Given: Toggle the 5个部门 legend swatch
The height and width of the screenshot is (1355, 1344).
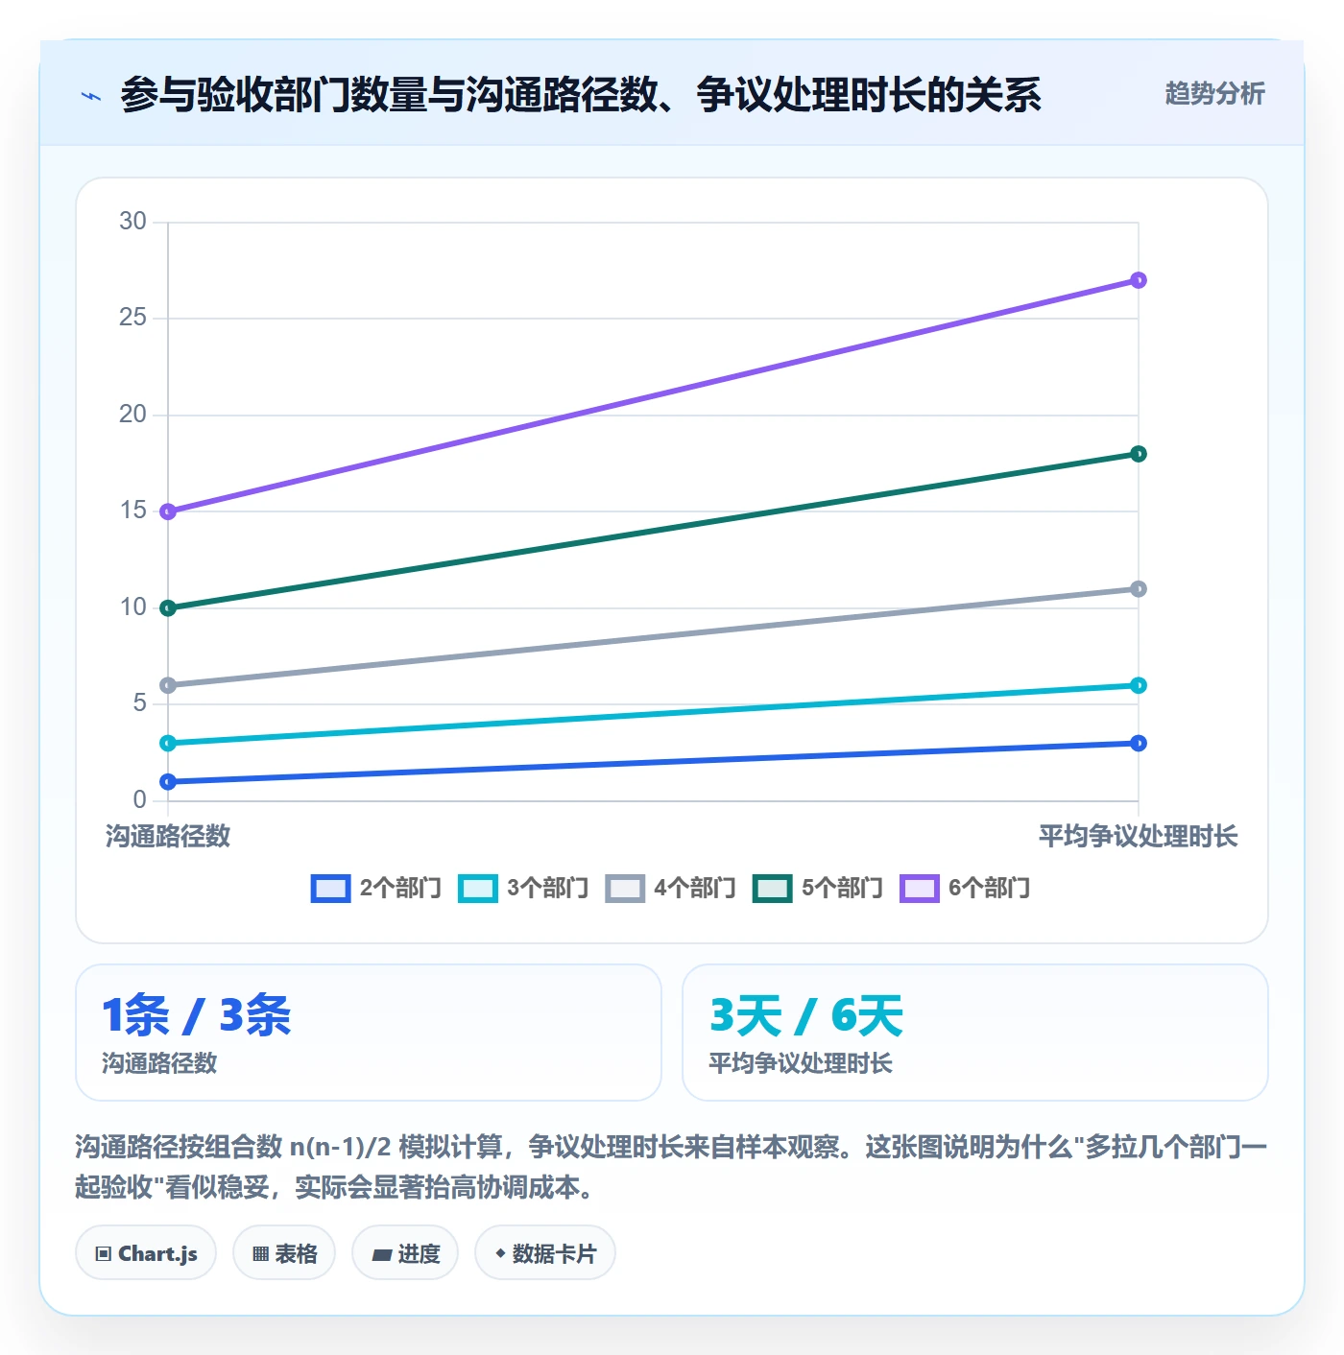Looking at the screenshot, I should (x=773, y=889).
